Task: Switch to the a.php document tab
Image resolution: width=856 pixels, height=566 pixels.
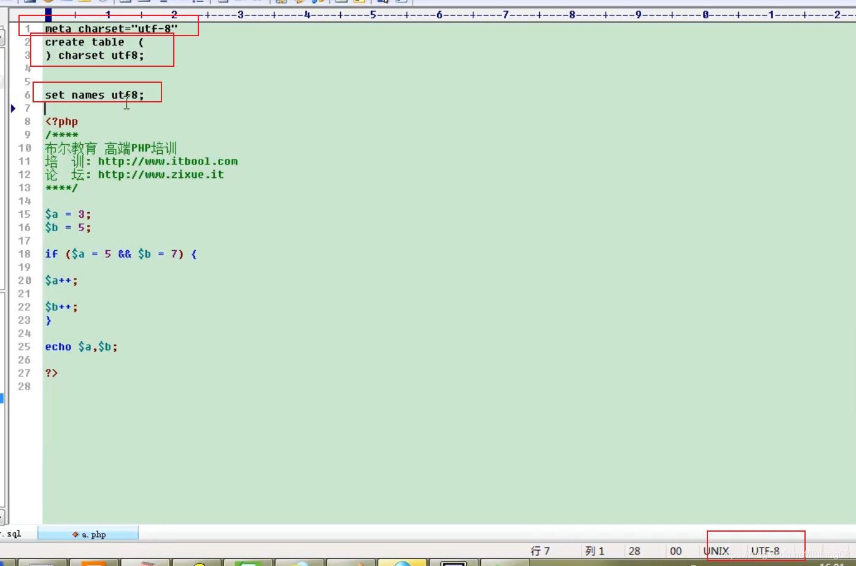Action: [88, 534]
